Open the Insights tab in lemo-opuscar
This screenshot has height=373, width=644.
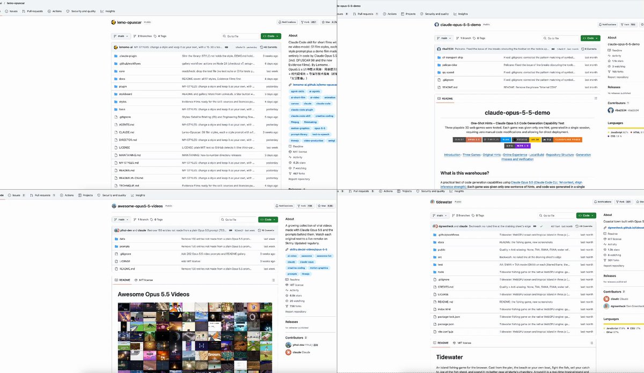108,11
